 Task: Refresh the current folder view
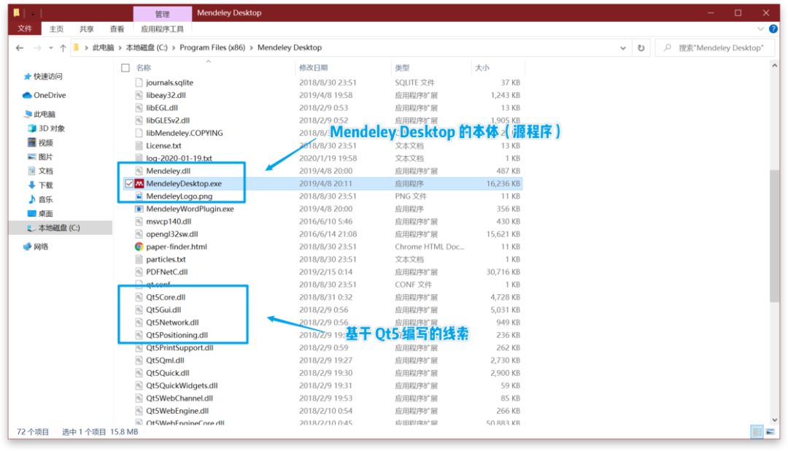tap(641, 47)
